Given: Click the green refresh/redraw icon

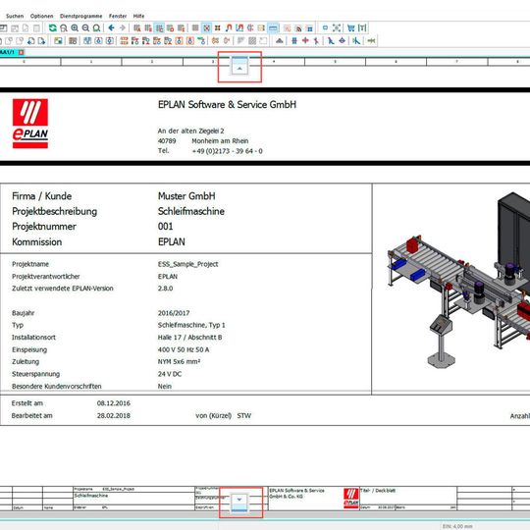Looking at the screenshot, I should point(52,27).
